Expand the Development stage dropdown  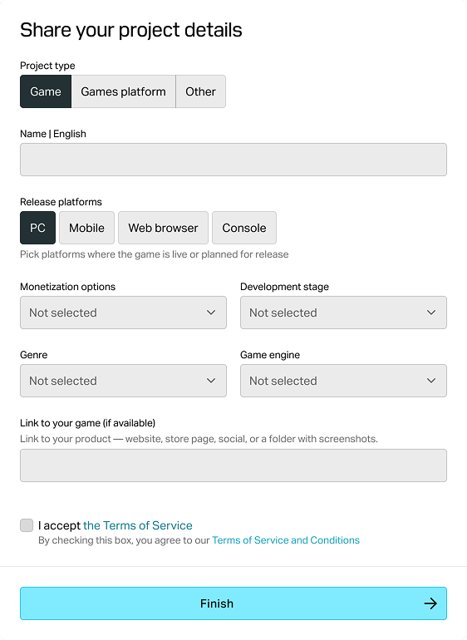(x=343, y=313)
